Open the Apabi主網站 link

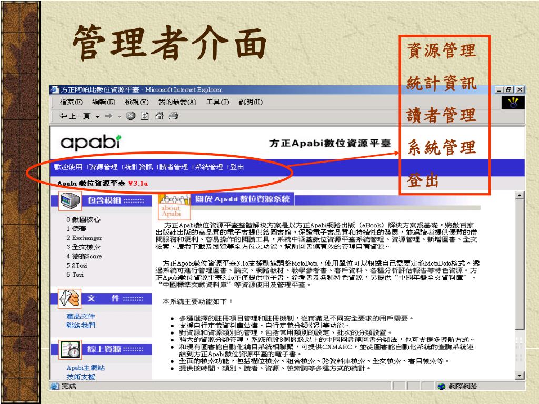tap(86, 368)
